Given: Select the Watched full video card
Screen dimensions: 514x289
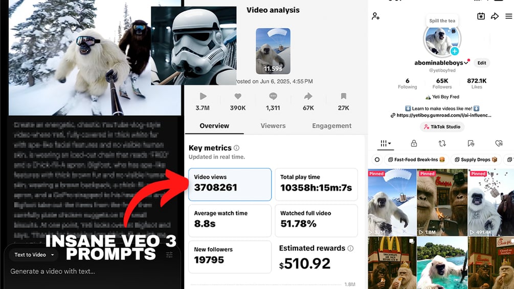Looking at the screenshot, I should [x=317, y=220].
